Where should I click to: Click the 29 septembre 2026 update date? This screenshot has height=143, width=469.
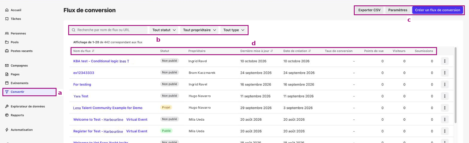[x=256, y=108]
